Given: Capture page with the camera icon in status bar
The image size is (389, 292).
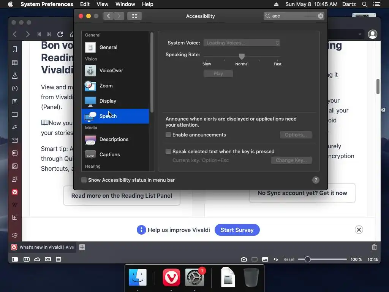Looking at the screenshot, I should [244, 259].
